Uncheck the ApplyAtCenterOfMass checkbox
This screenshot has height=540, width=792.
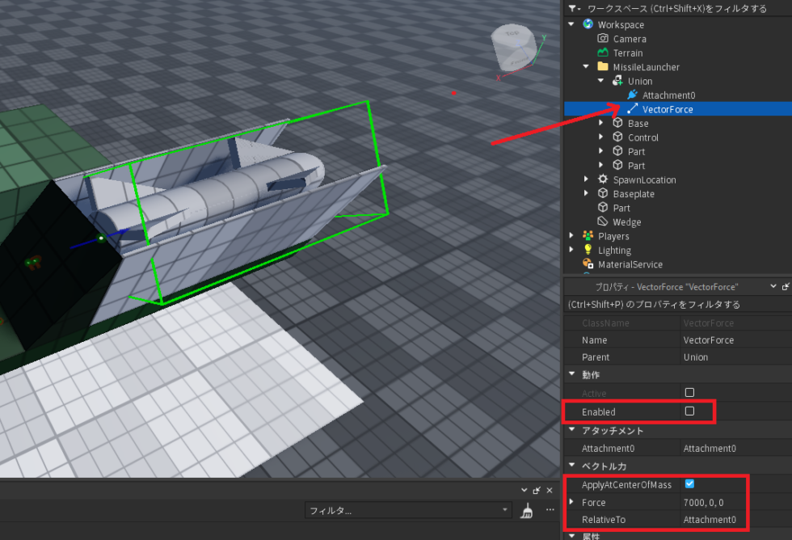point(689,484)
